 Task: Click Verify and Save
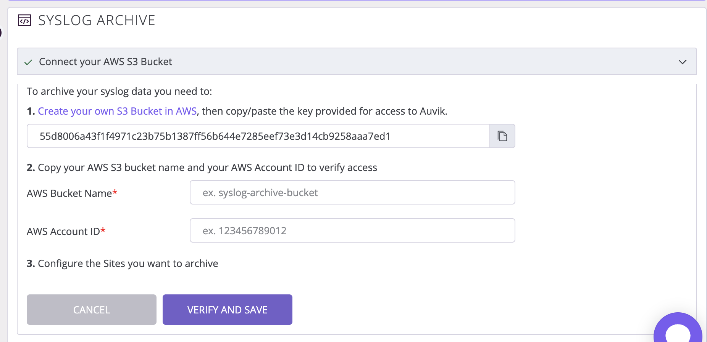point(228,310)
